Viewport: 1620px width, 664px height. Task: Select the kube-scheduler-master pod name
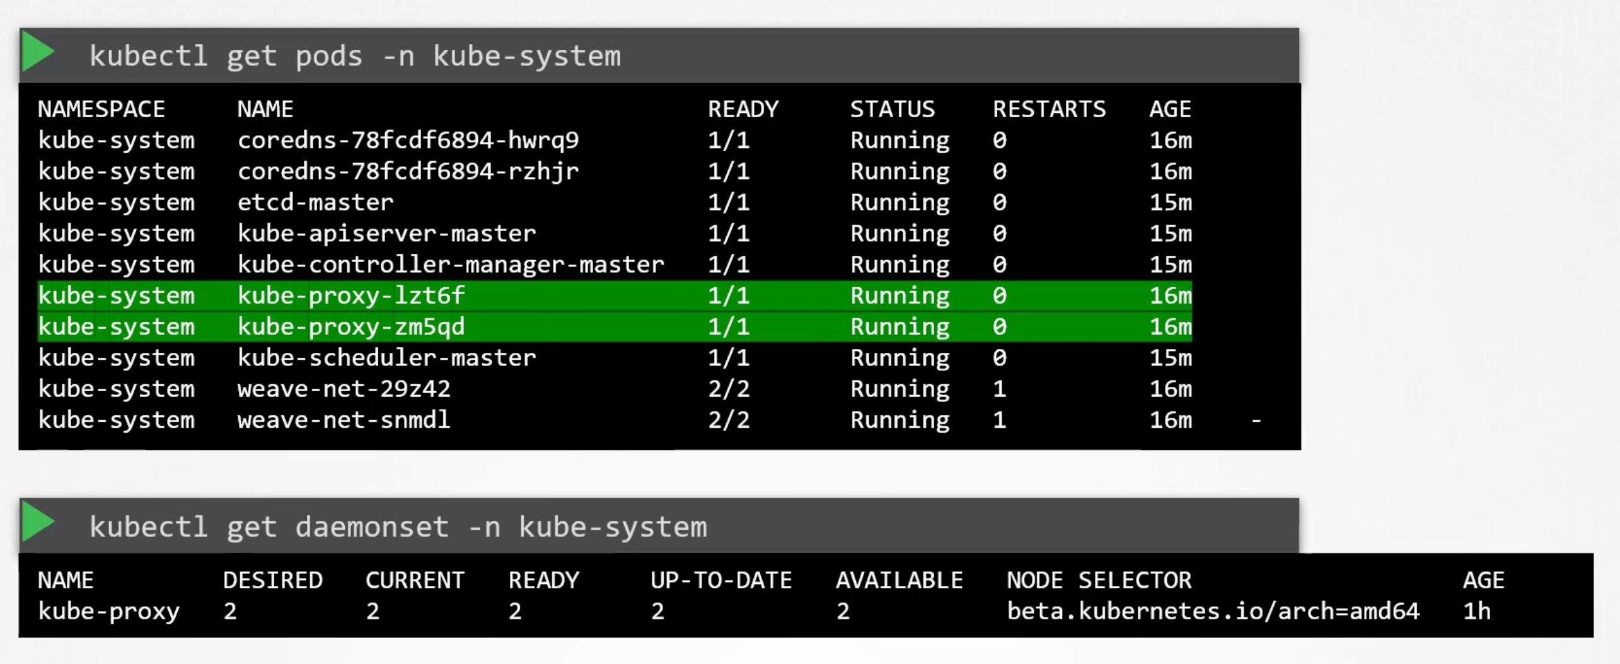pyautogui.click(x=386, y=357)
